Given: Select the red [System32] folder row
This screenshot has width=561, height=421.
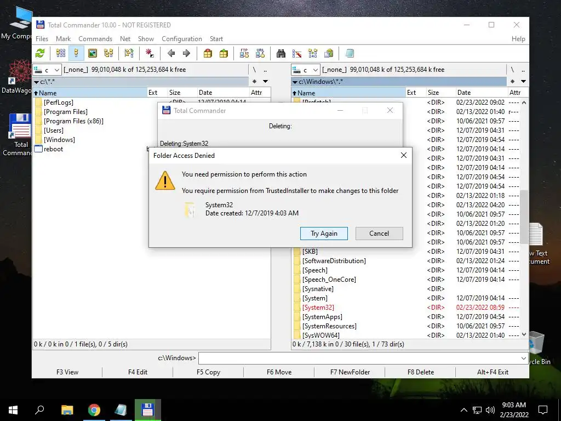Looking at the screenshot, I should point(406,308).
